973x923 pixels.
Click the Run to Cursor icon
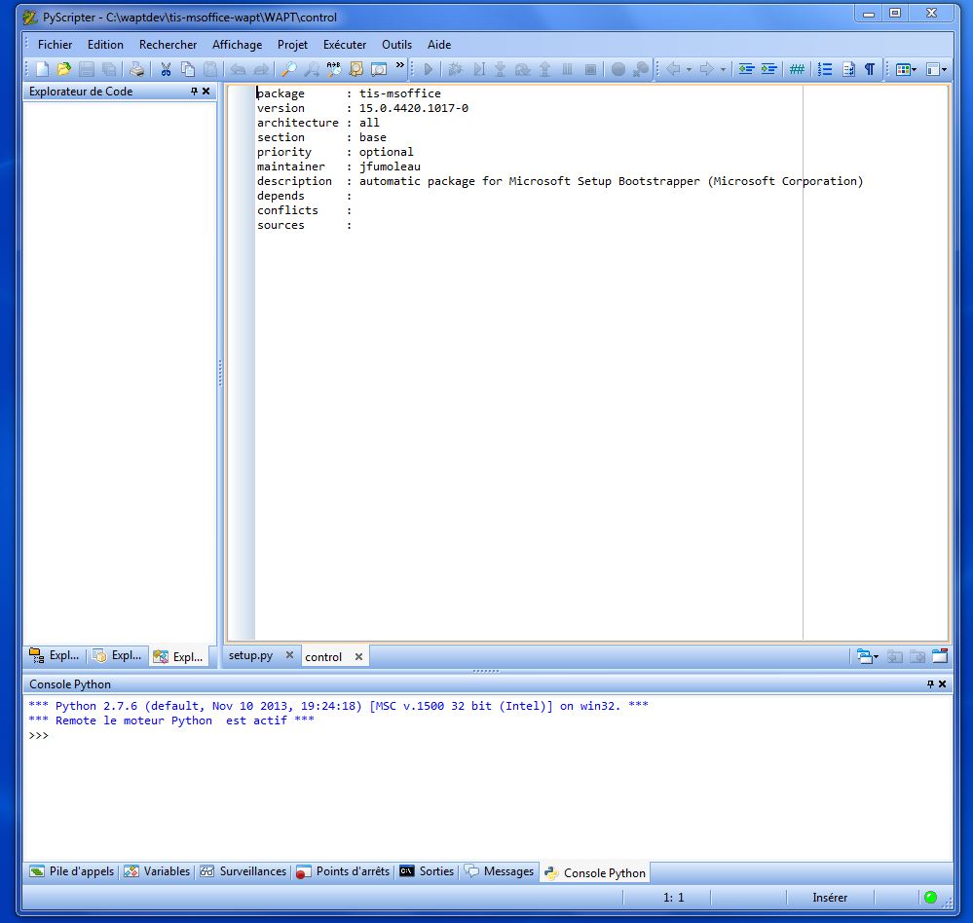pyautogui.click(x=478, y=69)
